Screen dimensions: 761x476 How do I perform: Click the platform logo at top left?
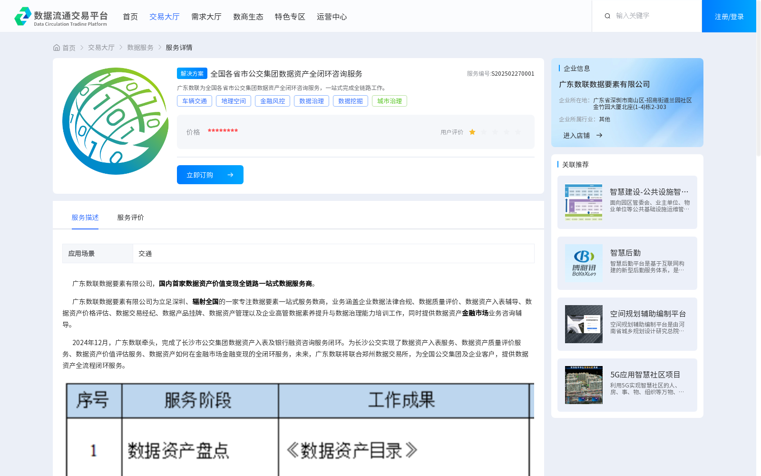(x=61, y=16)
